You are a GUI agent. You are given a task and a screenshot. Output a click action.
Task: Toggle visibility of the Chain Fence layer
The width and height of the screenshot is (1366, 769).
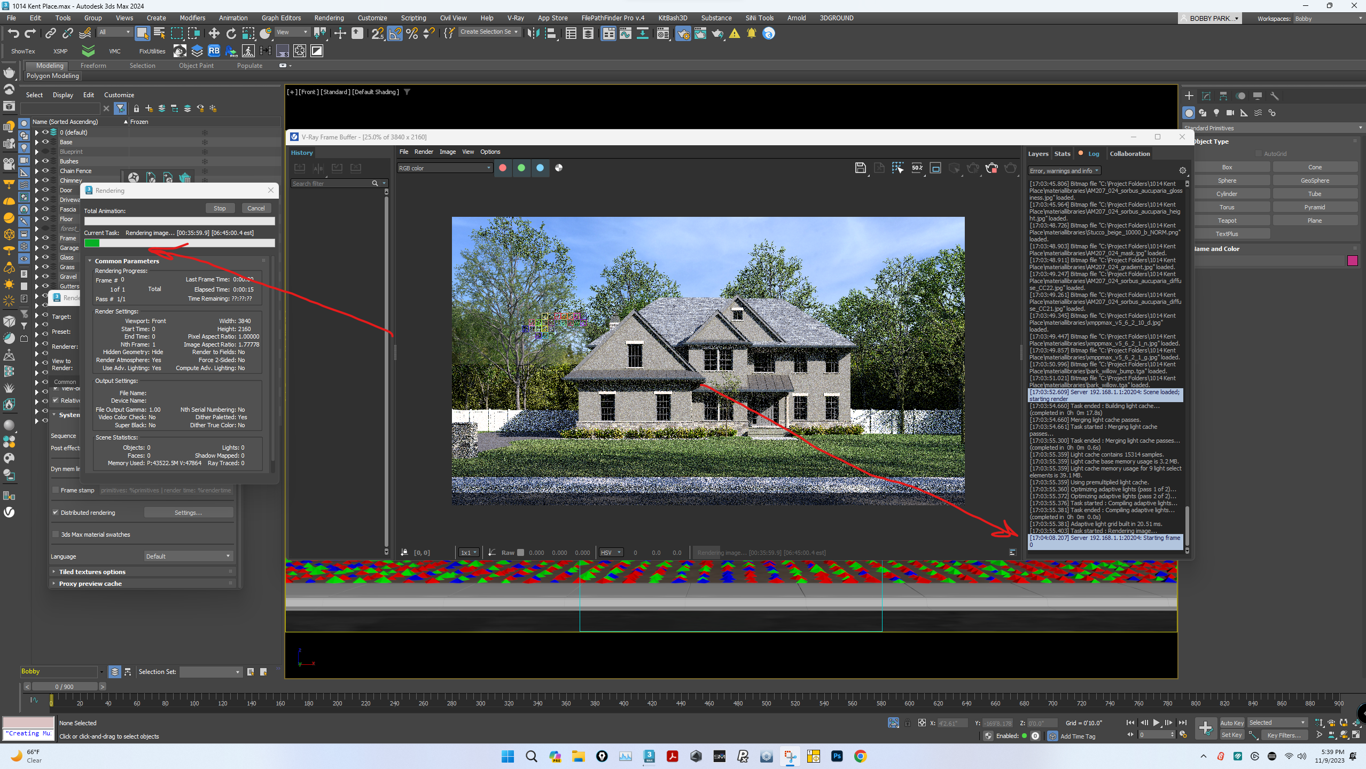[45, 170]
